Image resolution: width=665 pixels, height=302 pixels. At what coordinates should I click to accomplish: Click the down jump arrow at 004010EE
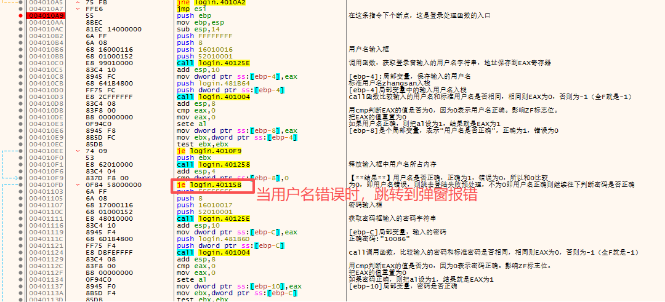(x=77, y=151)
